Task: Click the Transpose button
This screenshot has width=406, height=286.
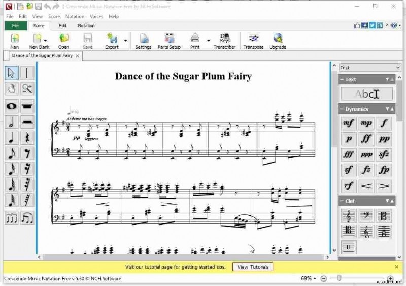Action: pyautogui.click(x=253, y=42)
